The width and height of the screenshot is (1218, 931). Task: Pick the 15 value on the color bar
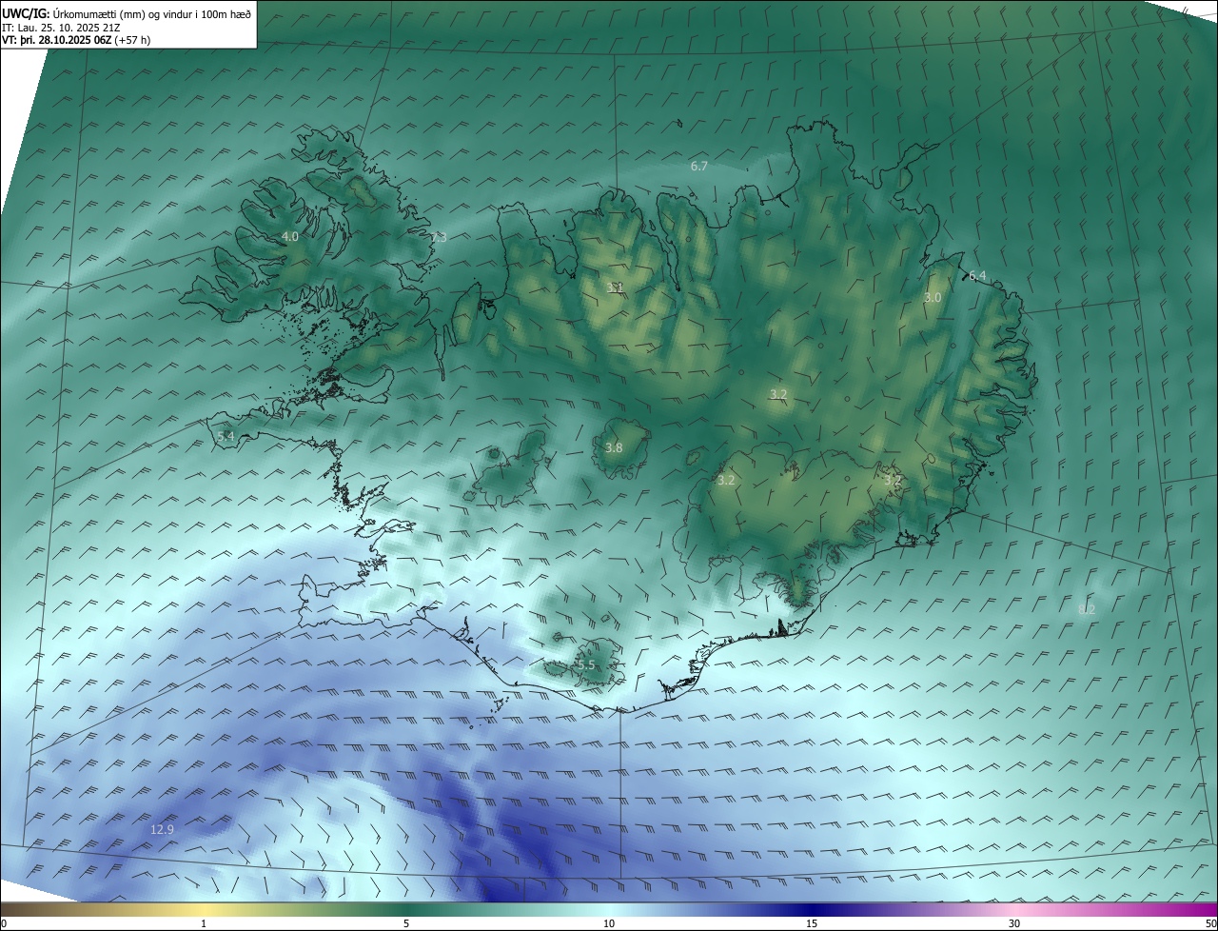812,923
